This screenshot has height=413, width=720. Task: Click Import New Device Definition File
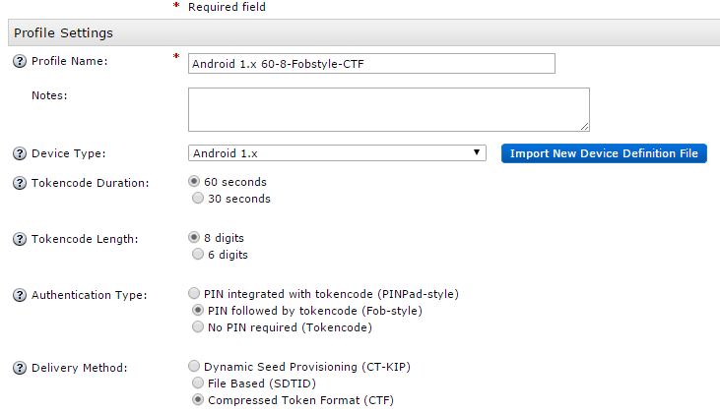click(x=604, y=153)
